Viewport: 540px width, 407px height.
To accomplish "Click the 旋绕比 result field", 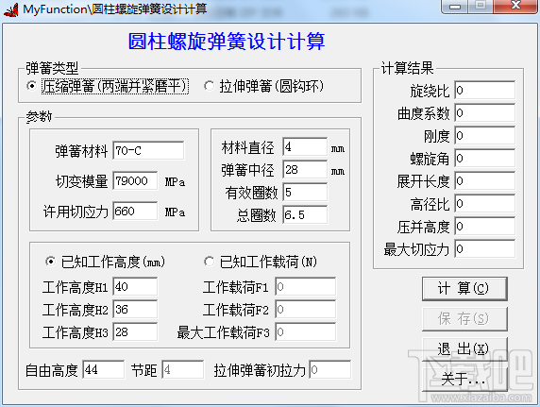I will pyautogui.click(x=485, y=91).
